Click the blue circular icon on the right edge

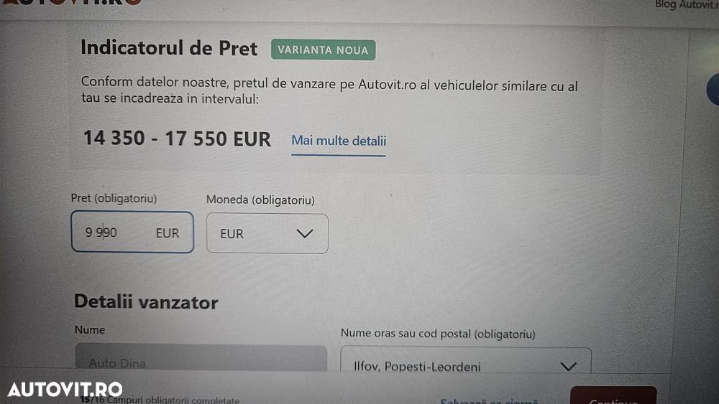714,90
